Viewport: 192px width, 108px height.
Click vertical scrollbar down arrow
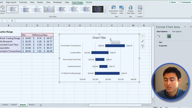point(153,103)
